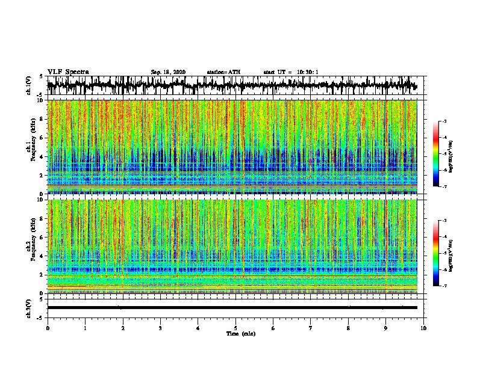Click the "-3" label on ch.1 color bar
Viewport: 477px width, 368px height.
coord(444,121)
